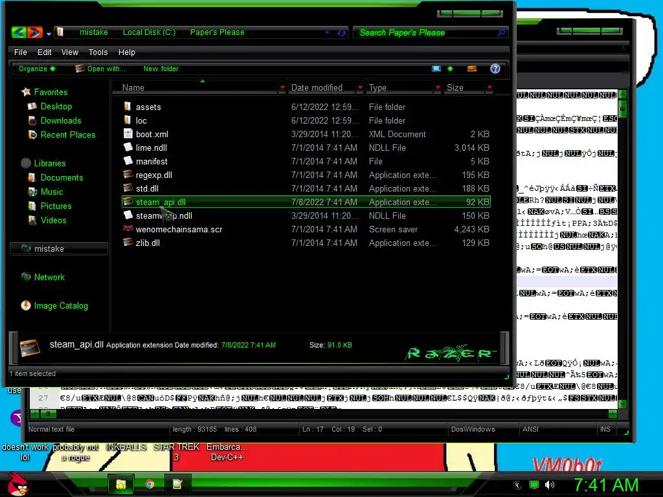This screenshot has height=497, width=663.
Task: Select regexp.dll file icon
Action: [128, 174]
